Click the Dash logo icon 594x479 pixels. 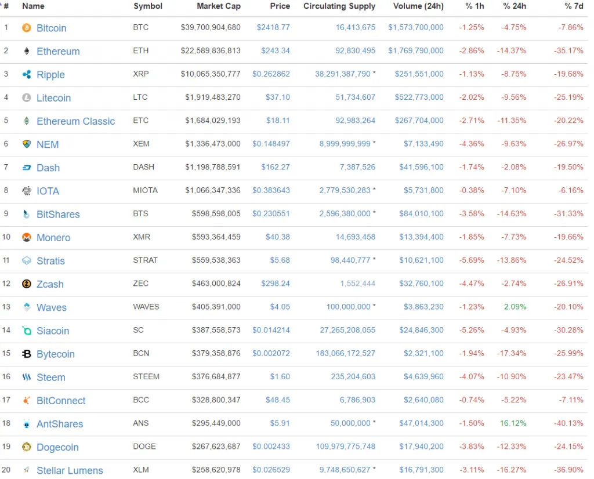tap(27, 168)
